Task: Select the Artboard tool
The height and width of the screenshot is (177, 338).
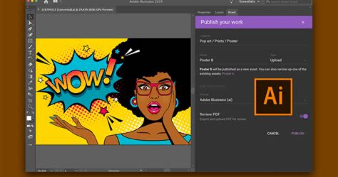Action: (30, 101)
